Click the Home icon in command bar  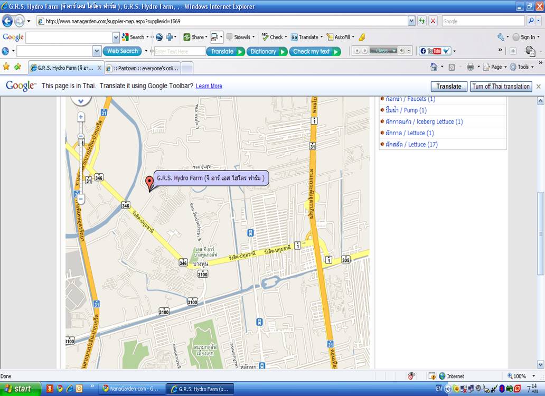(434, 67)
